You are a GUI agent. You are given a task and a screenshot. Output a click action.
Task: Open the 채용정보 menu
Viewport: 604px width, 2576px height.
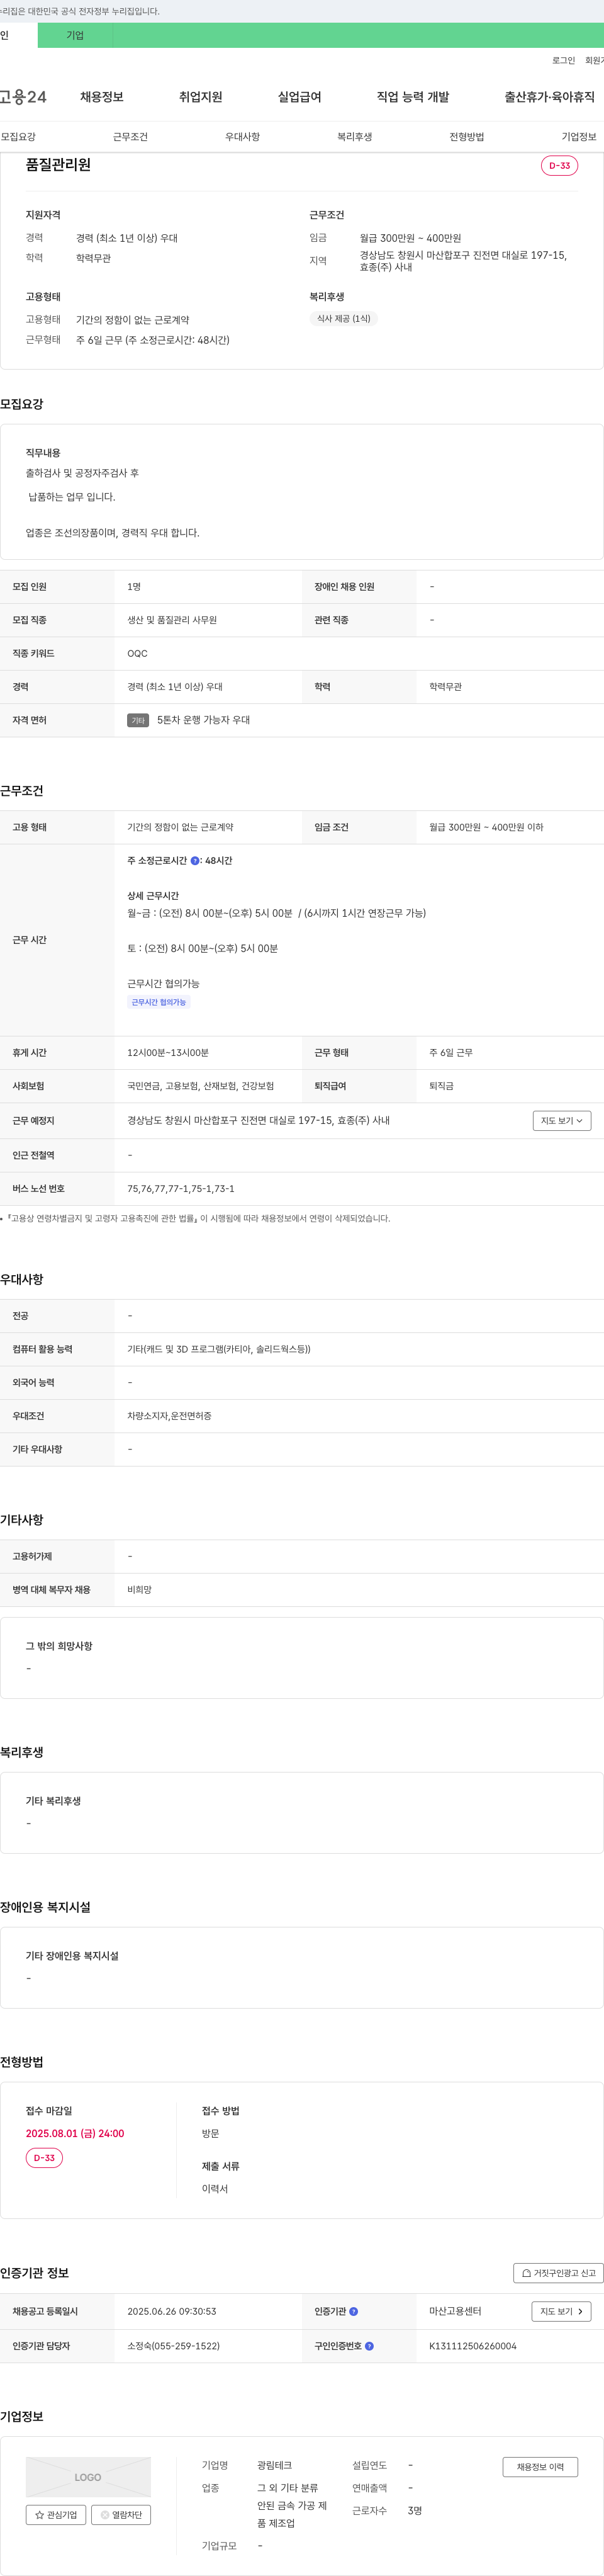pos(102,97)
